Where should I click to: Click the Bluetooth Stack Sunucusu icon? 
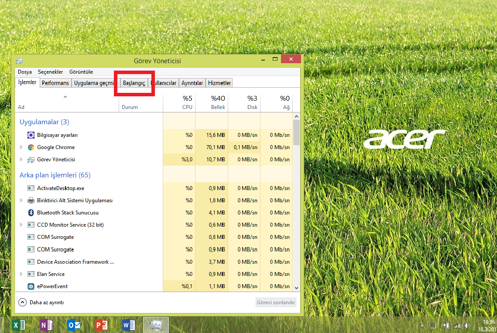[31, 213]
